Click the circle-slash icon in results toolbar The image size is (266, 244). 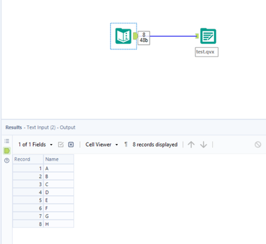point(258,145)
